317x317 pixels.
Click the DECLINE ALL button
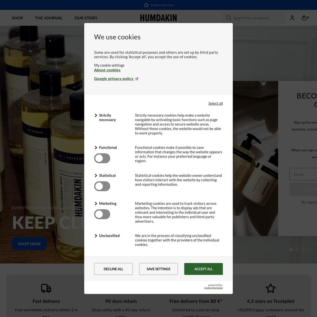[x=113, y=269]
